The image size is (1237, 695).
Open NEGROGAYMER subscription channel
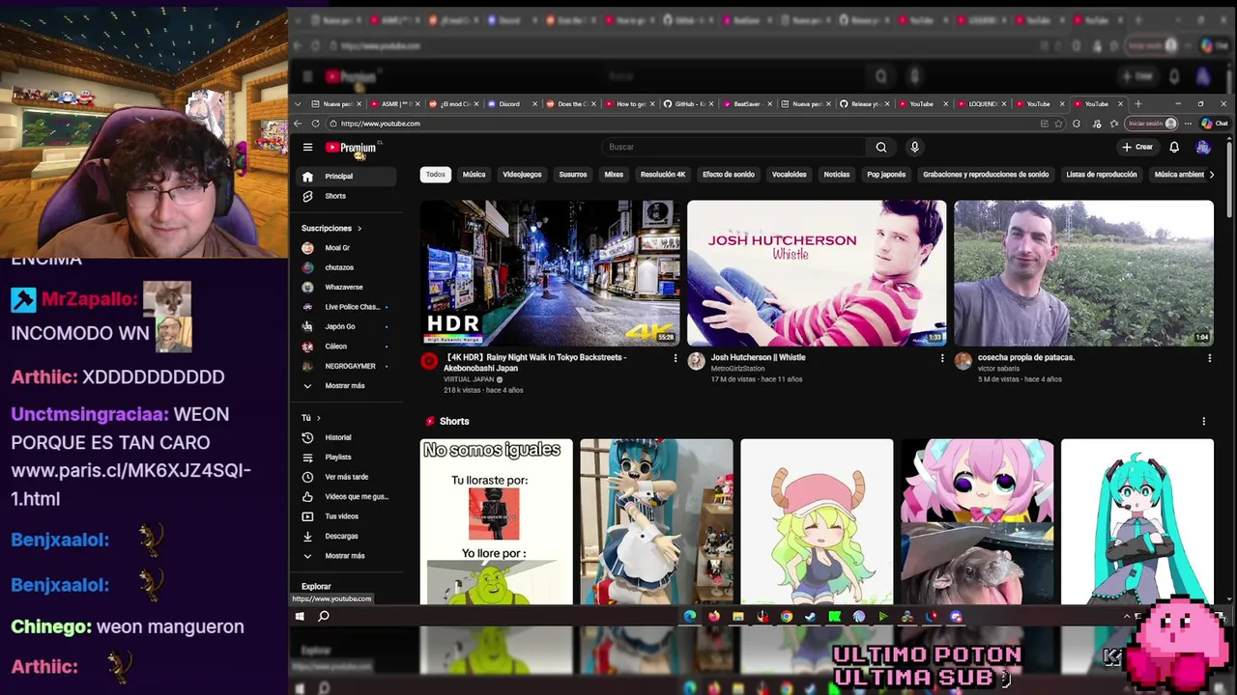click(x=347, y=366)
